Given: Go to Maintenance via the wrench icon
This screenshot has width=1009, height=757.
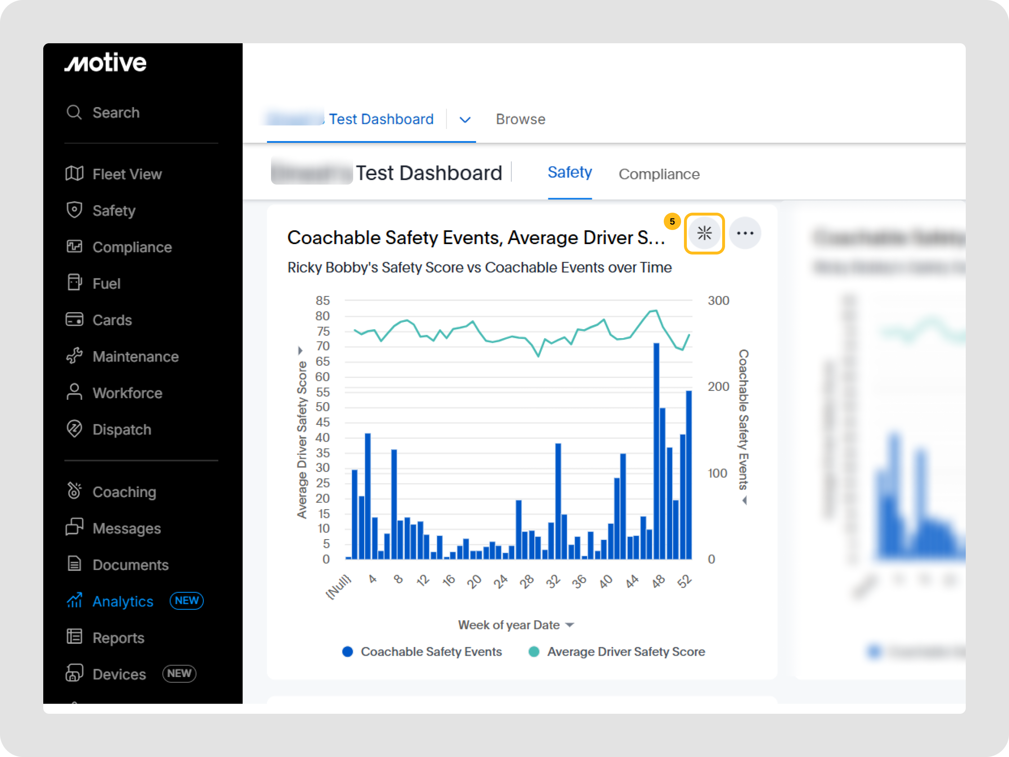Looking at the screenshot, I should click(x=74, y=356).
